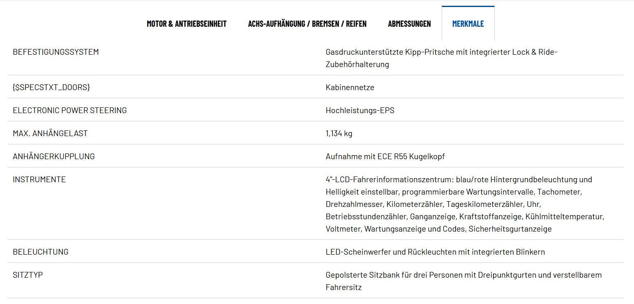
Task: Click the Kabinennetze value
Action: tap(350, 87)
